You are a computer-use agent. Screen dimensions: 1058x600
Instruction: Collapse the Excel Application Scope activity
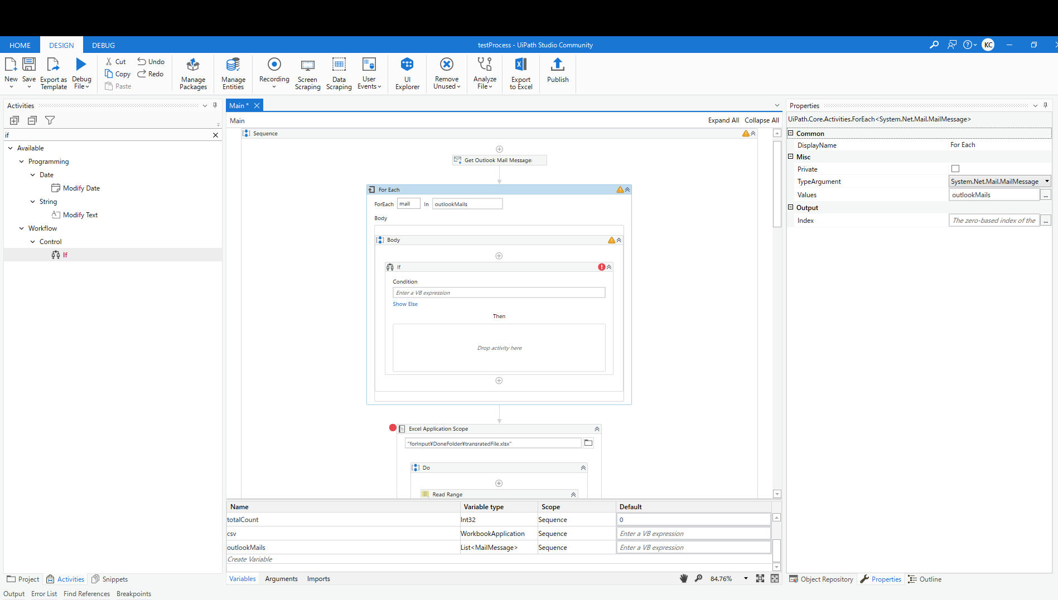(x=597, y=429)
